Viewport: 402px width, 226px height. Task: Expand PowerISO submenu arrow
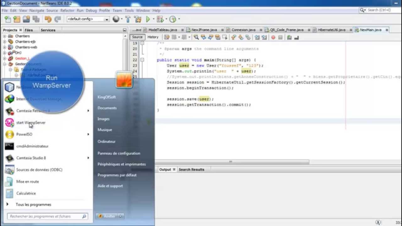coord(88,134)
